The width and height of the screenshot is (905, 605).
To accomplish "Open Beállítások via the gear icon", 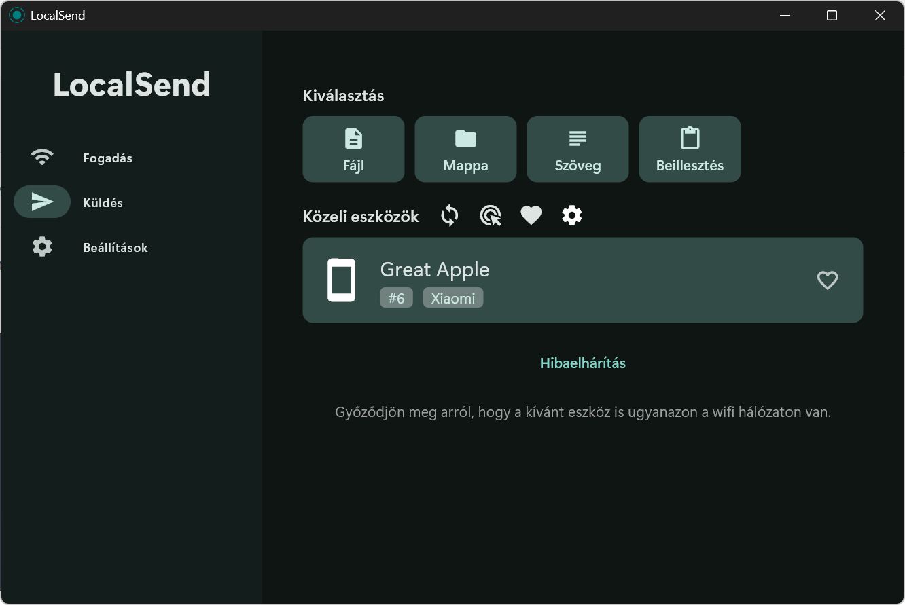I will 41,246.
